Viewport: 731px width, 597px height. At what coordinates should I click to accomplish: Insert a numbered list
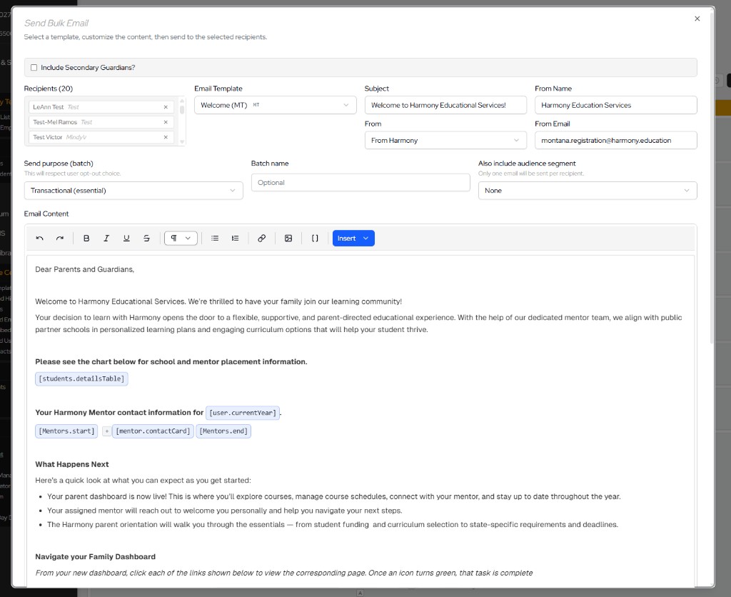click(x=235, y=239)
